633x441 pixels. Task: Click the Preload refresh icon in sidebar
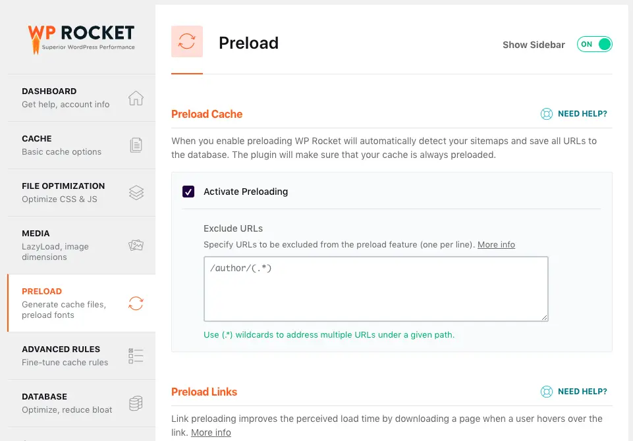click(x=136, y=303)
